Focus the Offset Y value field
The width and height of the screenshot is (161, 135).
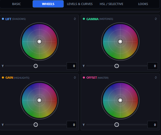pyautogui.click(x=153, y=125)
